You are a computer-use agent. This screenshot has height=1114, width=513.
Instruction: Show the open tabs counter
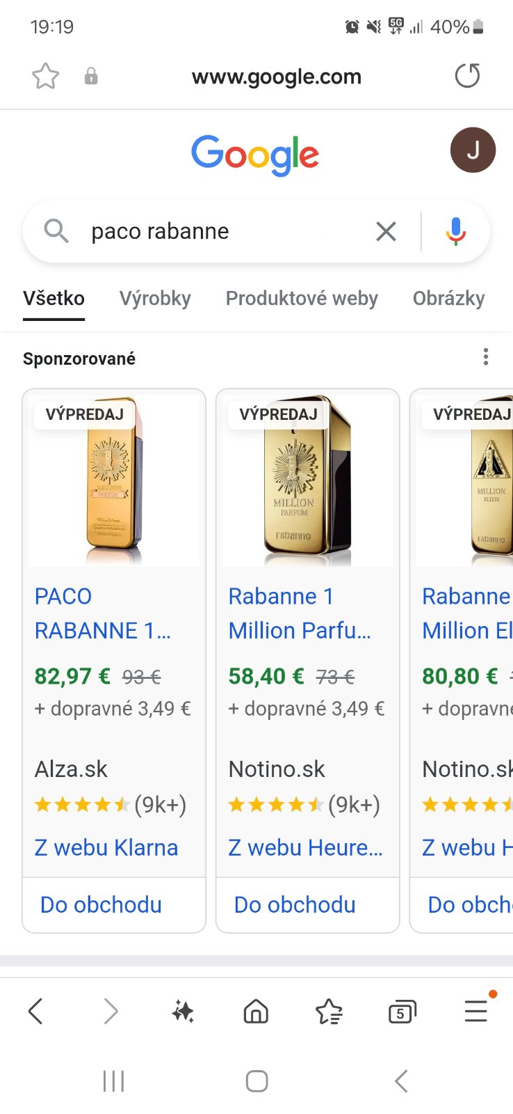pos(402,1012)
